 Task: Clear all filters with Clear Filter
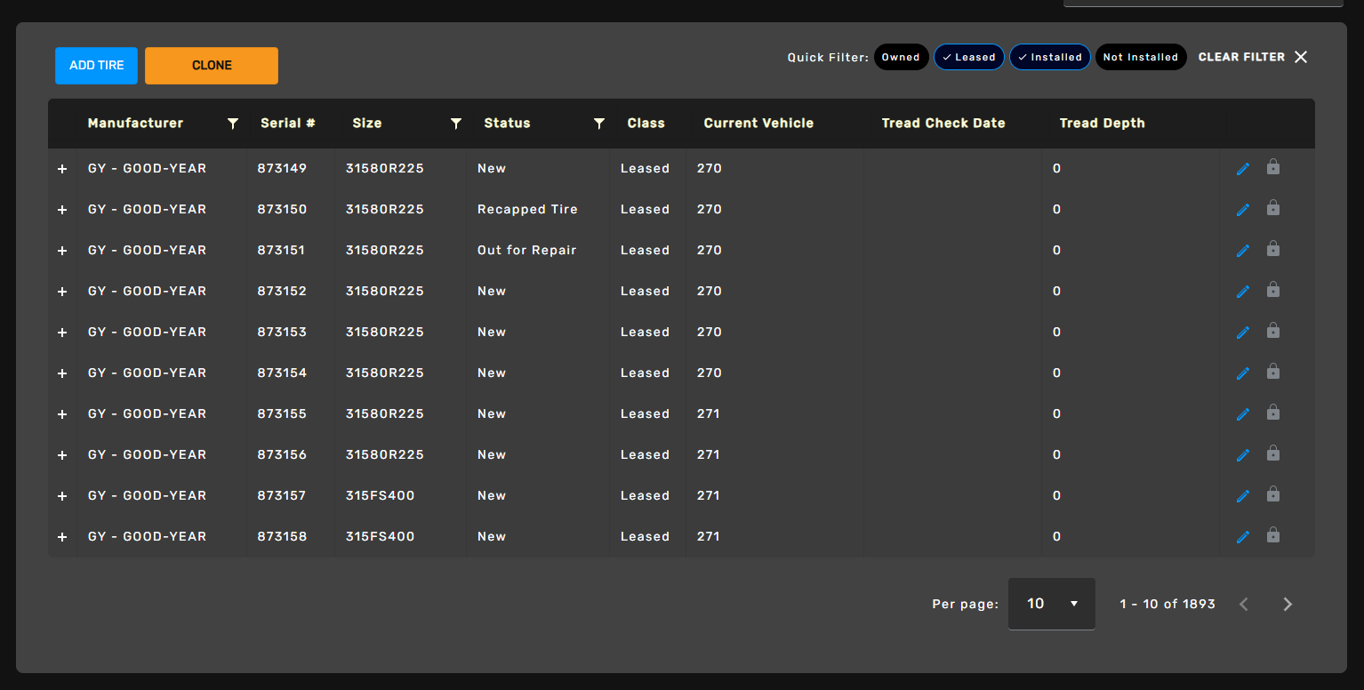[1252, 57]
